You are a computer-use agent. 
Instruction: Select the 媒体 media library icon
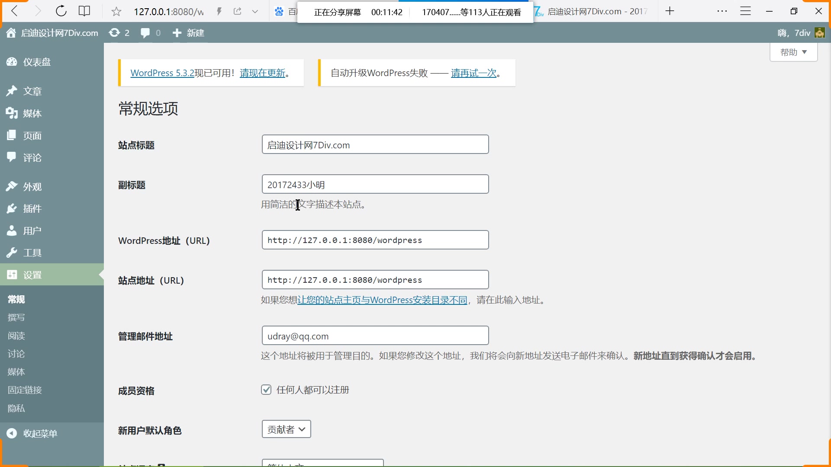coord(12,113)
